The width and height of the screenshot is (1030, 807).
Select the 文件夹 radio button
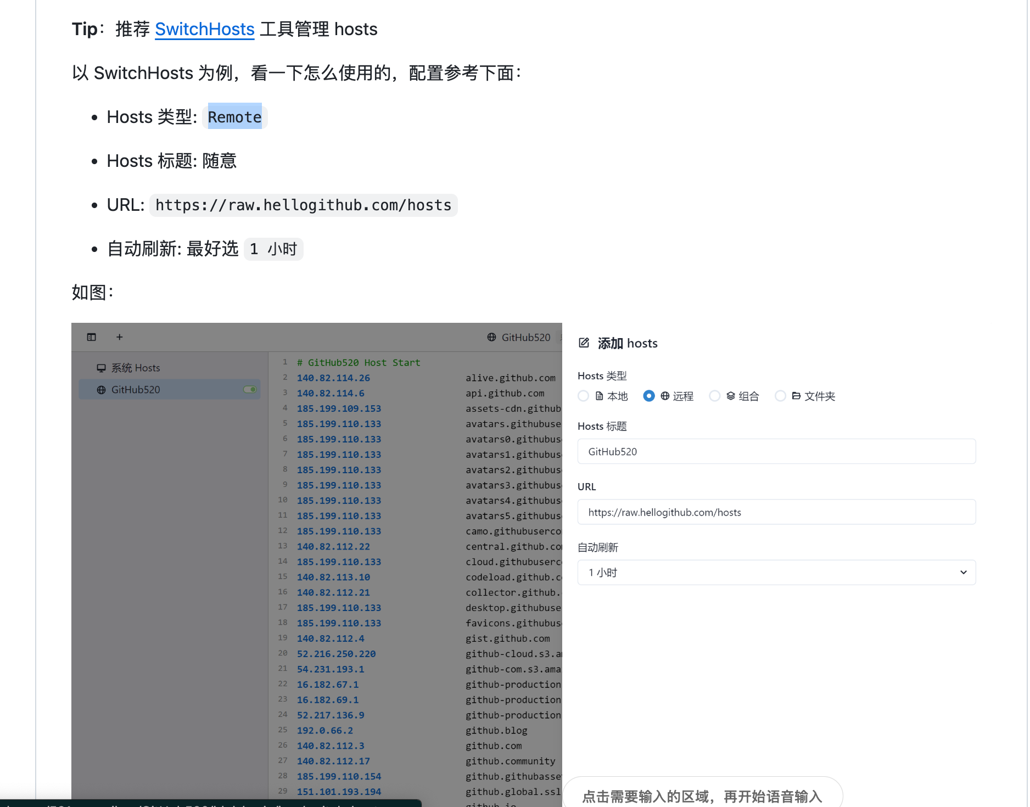(780, 396)
